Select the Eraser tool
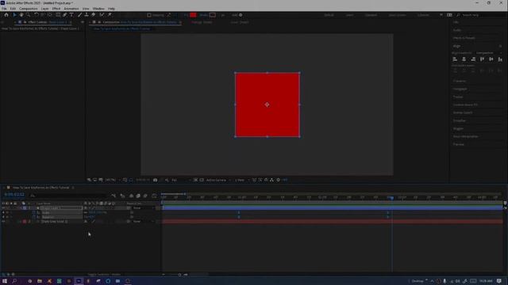The image size is (508, 285). coord(94,15)
